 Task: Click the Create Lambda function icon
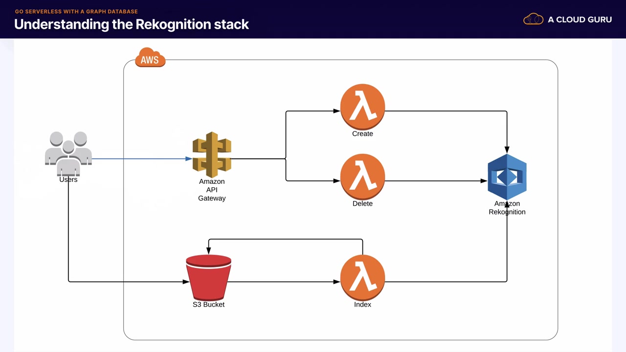pos(362,107)
